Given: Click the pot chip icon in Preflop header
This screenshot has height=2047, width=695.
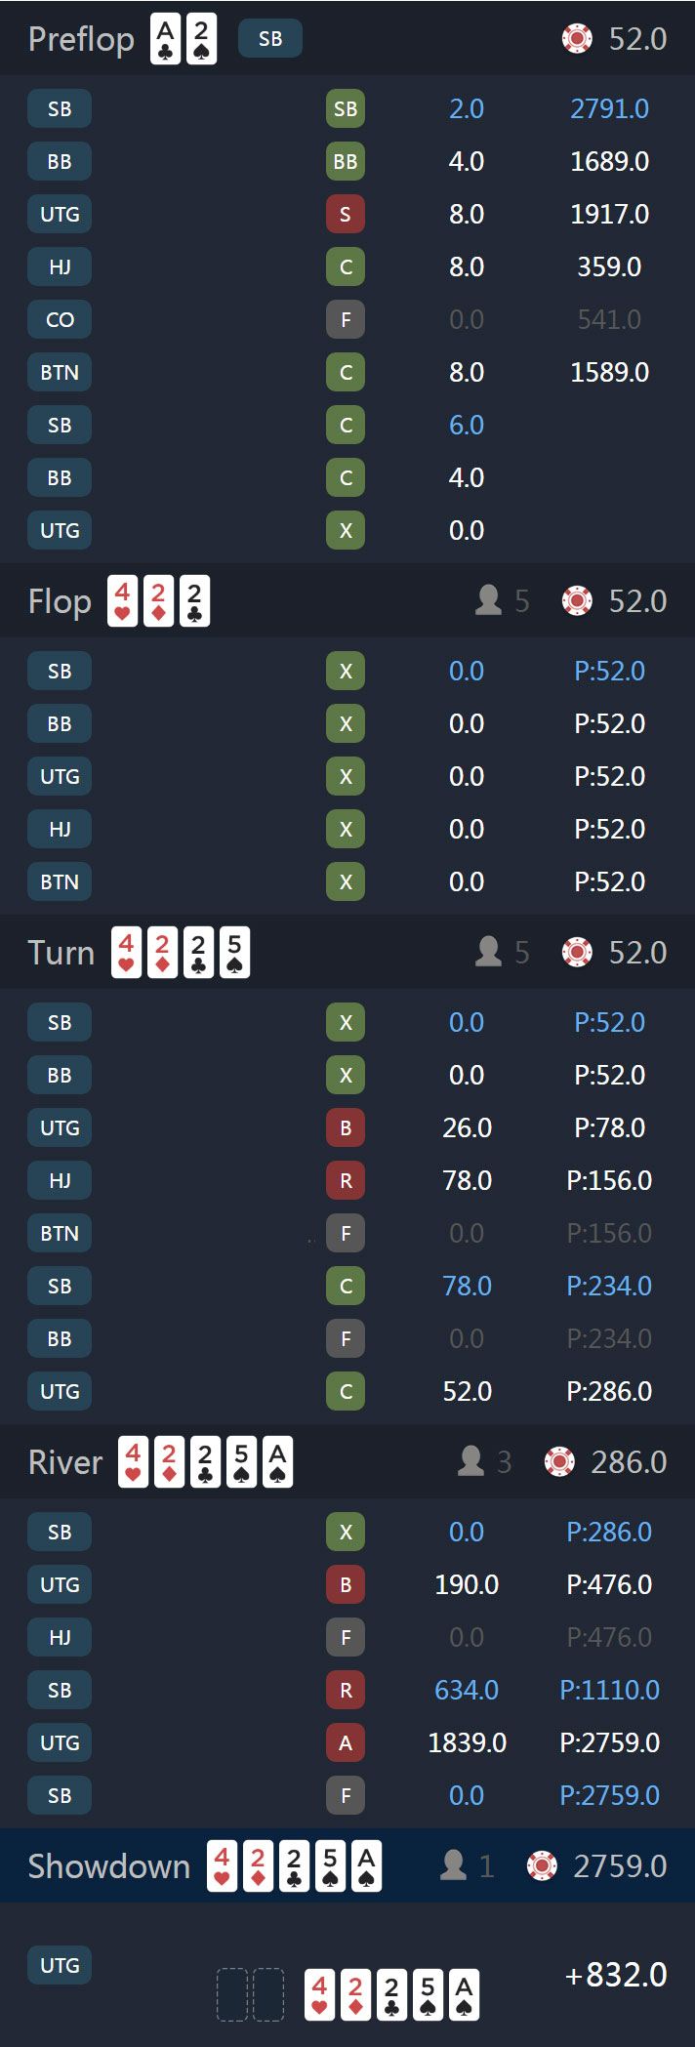Looking at the screenshot, I should pyautogui.click(x=577, y=39).
